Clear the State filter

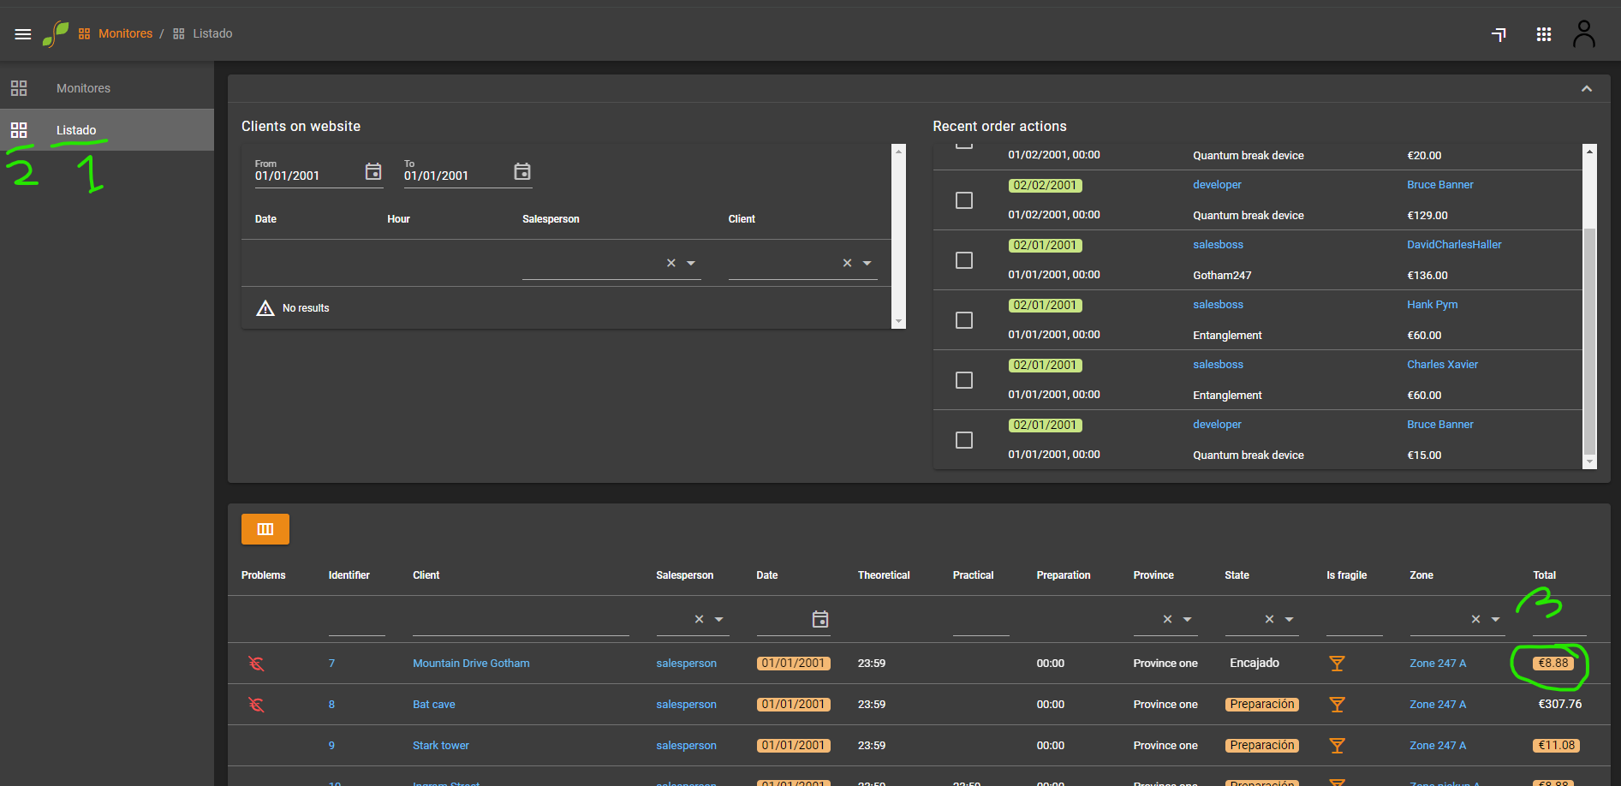coord(1269,619)
